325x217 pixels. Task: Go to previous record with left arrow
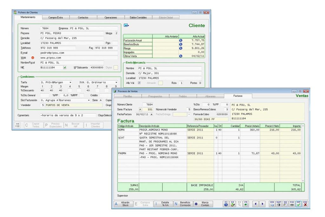[256, 204]
